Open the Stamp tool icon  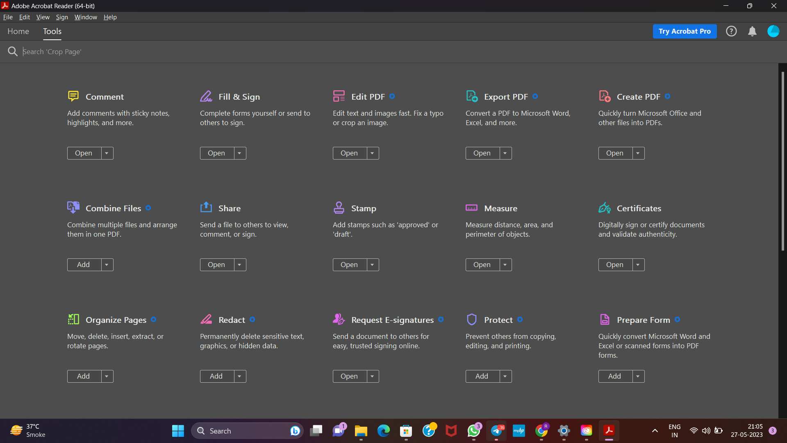[339, 208]
